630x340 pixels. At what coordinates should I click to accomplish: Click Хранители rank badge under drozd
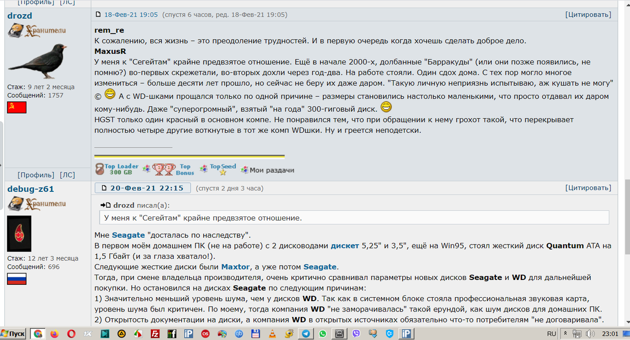(36, 31)
